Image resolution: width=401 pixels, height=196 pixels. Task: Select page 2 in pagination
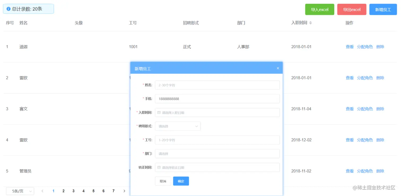pyautogui.click(x=63, y=191)
